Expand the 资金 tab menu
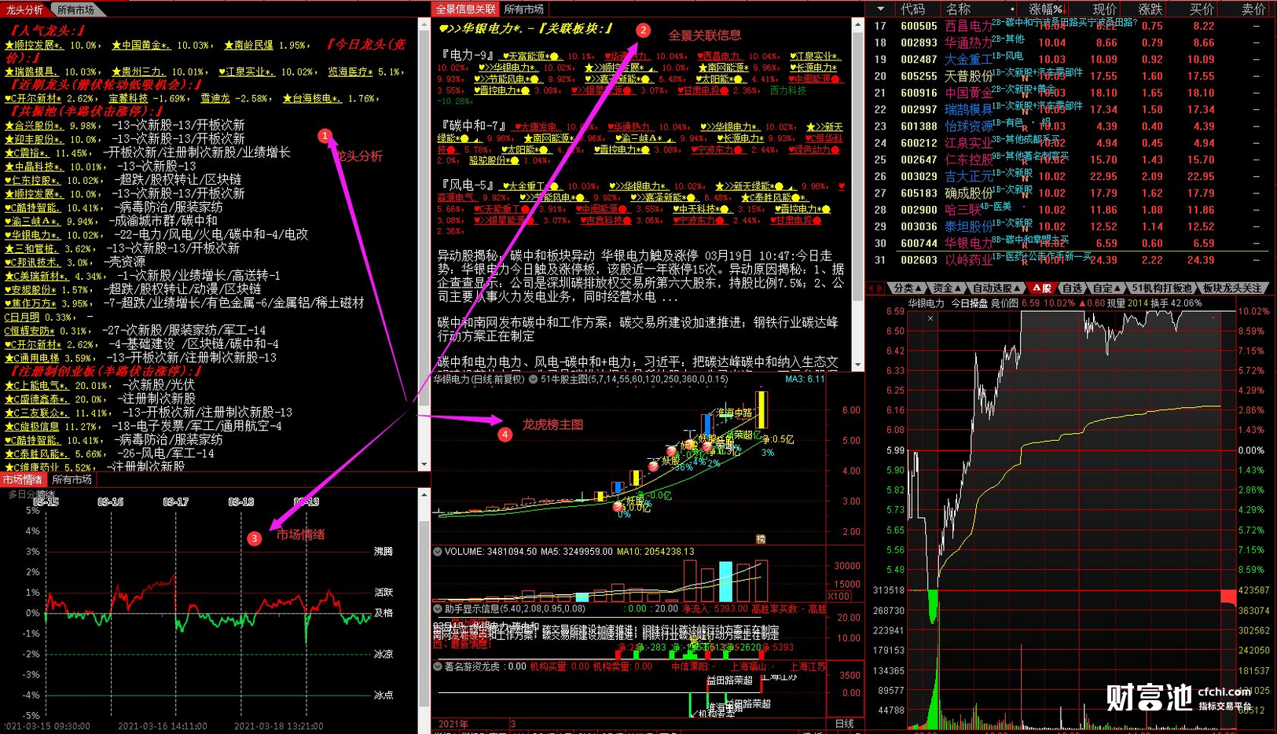Image resolution: width=1277 pixels, height=734 pixels. pos(947,288)
